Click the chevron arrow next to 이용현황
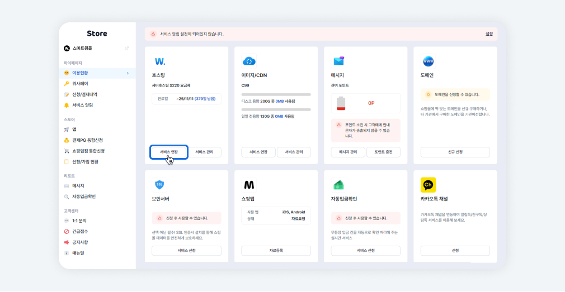The height and width of the screenshot is (292, 565). [128, 73]
